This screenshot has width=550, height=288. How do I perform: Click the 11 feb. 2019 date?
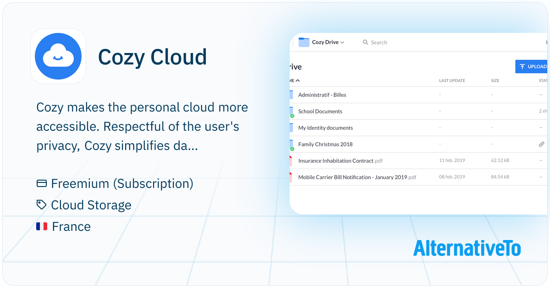452,160
